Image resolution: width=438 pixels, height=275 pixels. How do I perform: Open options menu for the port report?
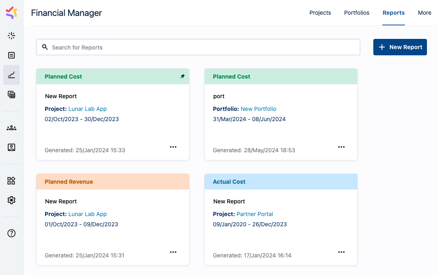(x=341, y=147)
